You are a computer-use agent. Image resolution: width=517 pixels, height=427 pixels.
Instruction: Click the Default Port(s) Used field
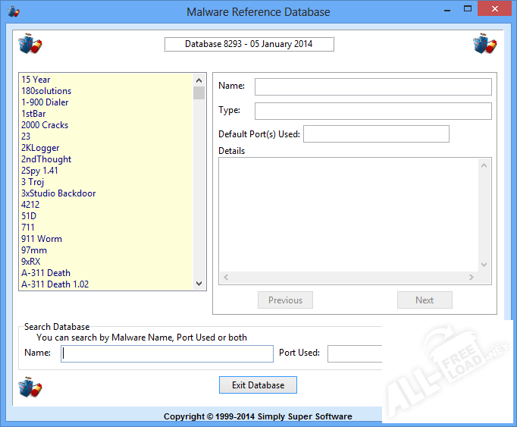(376, 134)
